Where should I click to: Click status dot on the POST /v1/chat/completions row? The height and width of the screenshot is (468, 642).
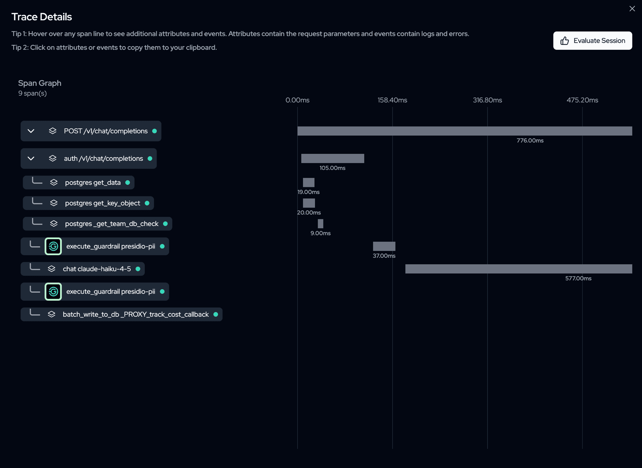tap(154, 131)
